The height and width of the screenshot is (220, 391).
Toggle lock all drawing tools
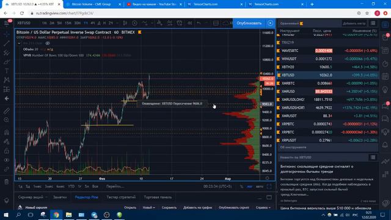(7, 151)
